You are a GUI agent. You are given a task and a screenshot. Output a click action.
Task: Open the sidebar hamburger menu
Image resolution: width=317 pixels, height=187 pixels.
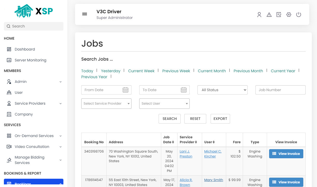[85, 14]
